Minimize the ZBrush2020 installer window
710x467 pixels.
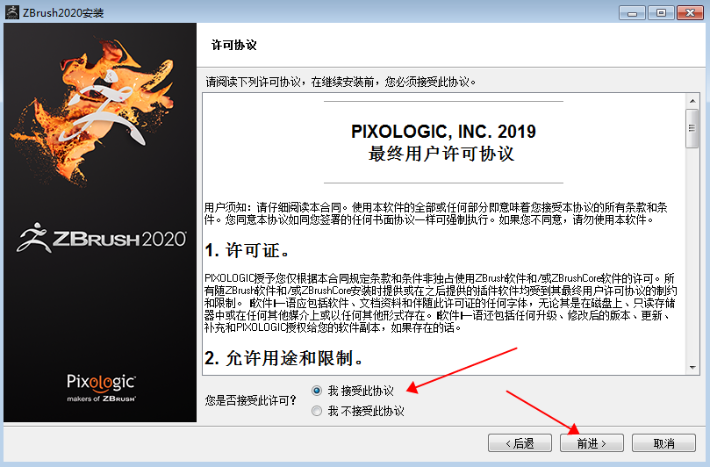632,11
